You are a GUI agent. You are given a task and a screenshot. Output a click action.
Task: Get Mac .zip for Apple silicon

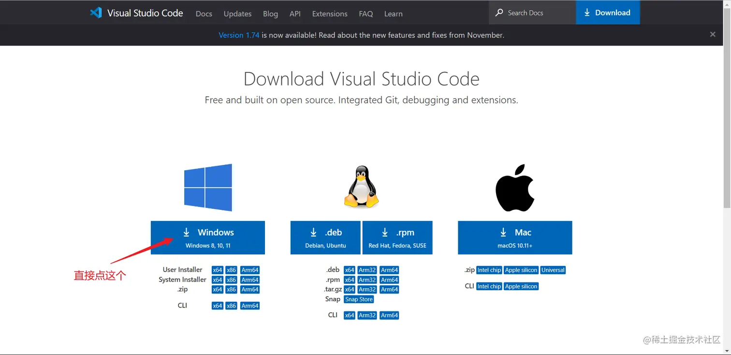pos(521,270)
